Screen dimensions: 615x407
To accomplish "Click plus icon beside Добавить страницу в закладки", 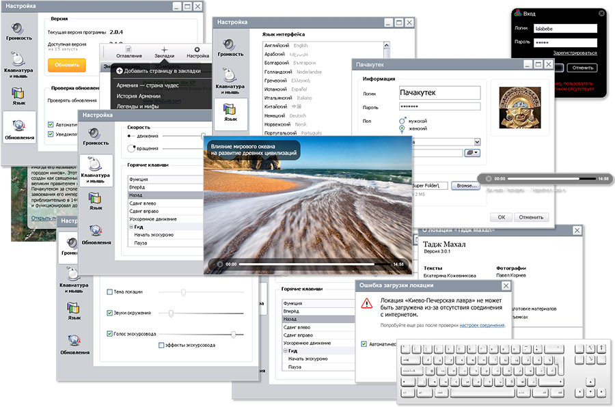I will (119, 70).
